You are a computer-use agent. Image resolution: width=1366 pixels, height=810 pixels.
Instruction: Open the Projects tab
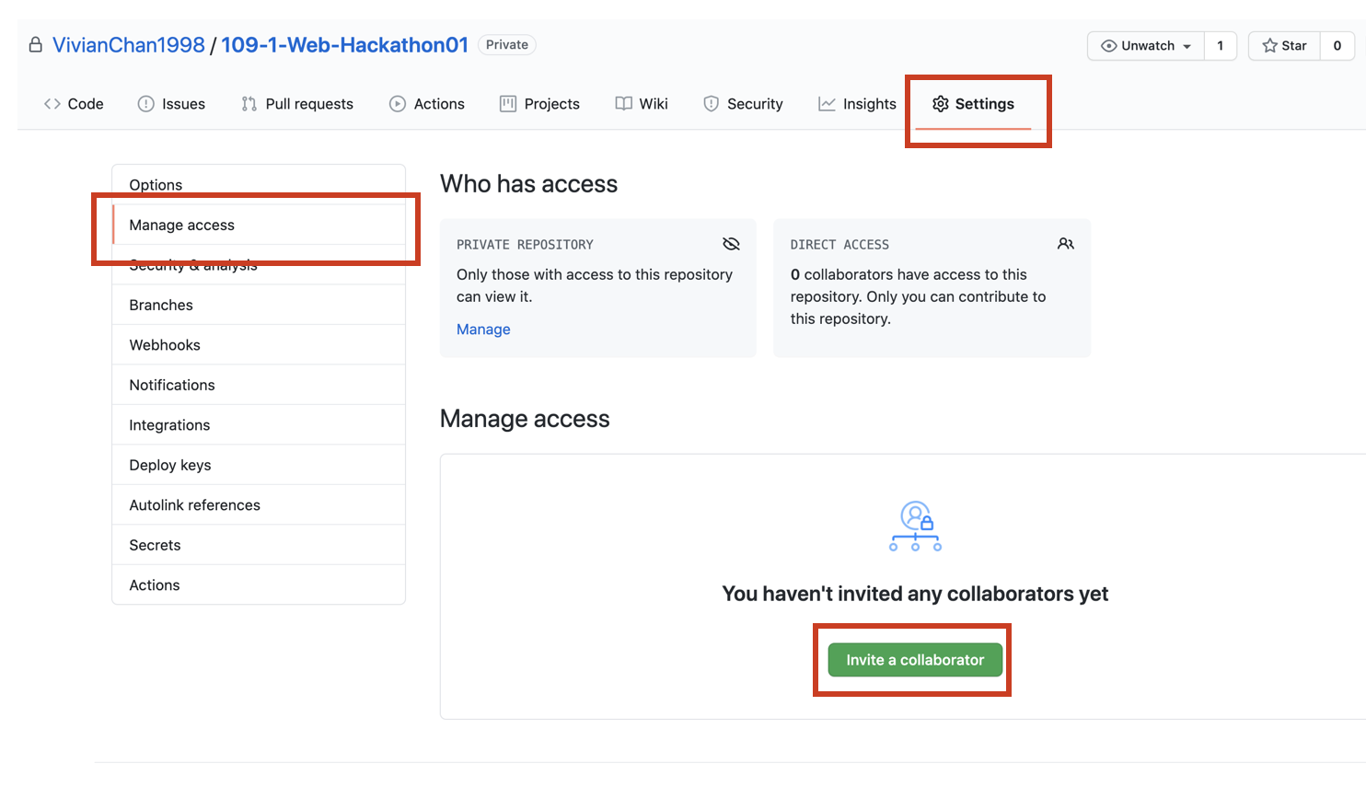(539, 104)
